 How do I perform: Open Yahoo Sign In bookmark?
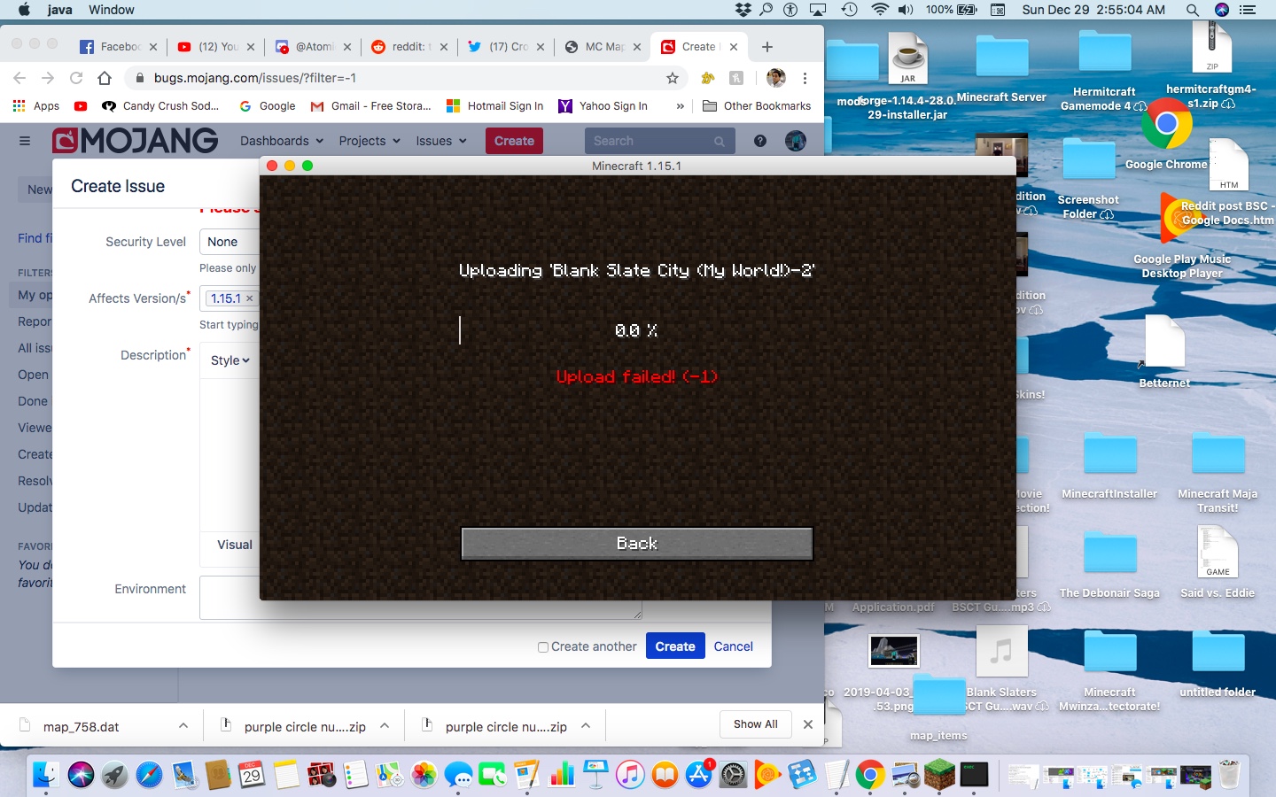603,106
